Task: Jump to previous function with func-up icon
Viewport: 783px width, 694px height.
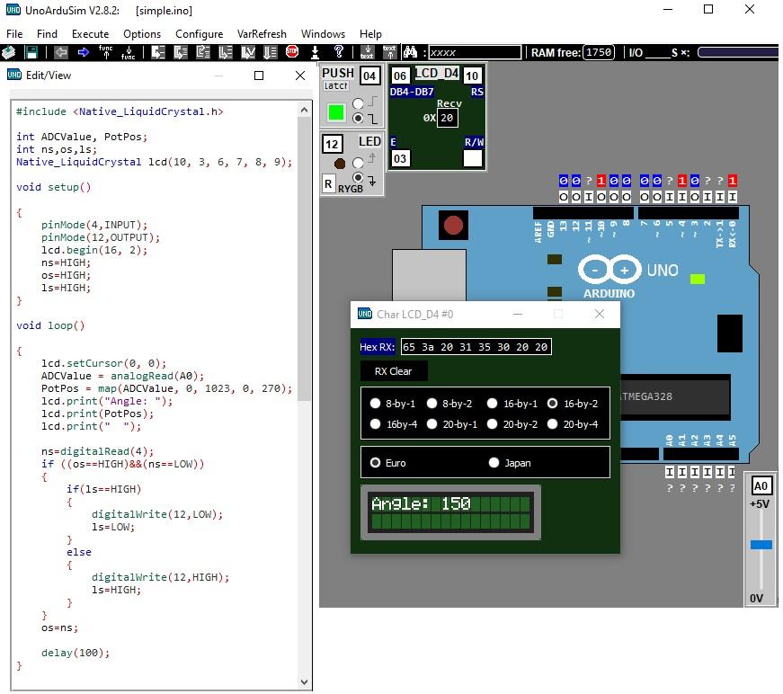Action: (x=106, y=52)
